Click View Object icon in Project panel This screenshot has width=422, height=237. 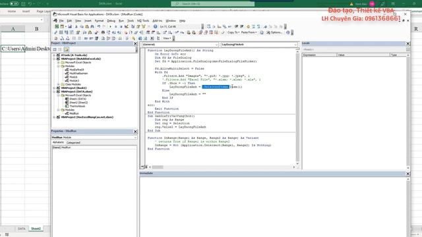tap(60, 49)
